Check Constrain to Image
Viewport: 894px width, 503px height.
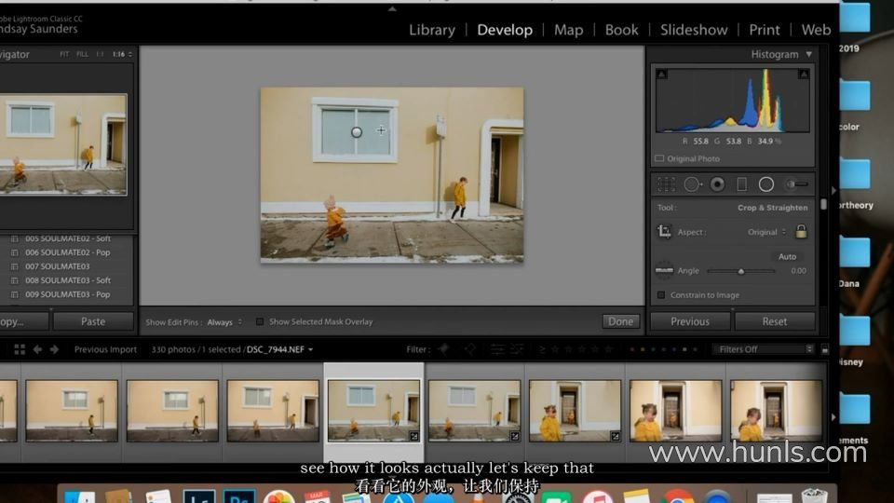pyautogui.click(x=661, y=295)
